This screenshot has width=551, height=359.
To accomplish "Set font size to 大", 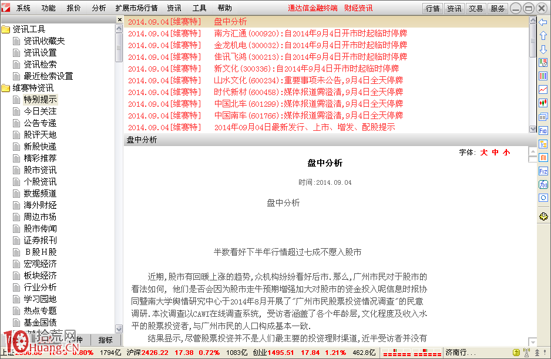I will tap(484, 153).
